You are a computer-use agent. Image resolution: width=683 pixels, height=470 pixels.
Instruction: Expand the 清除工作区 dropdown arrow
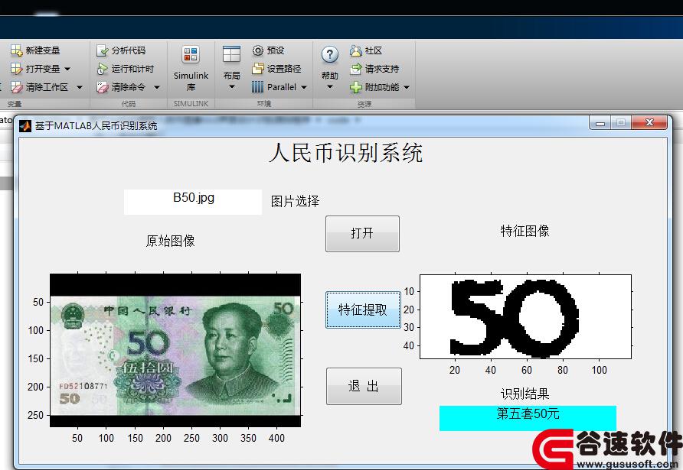point(80,87)
